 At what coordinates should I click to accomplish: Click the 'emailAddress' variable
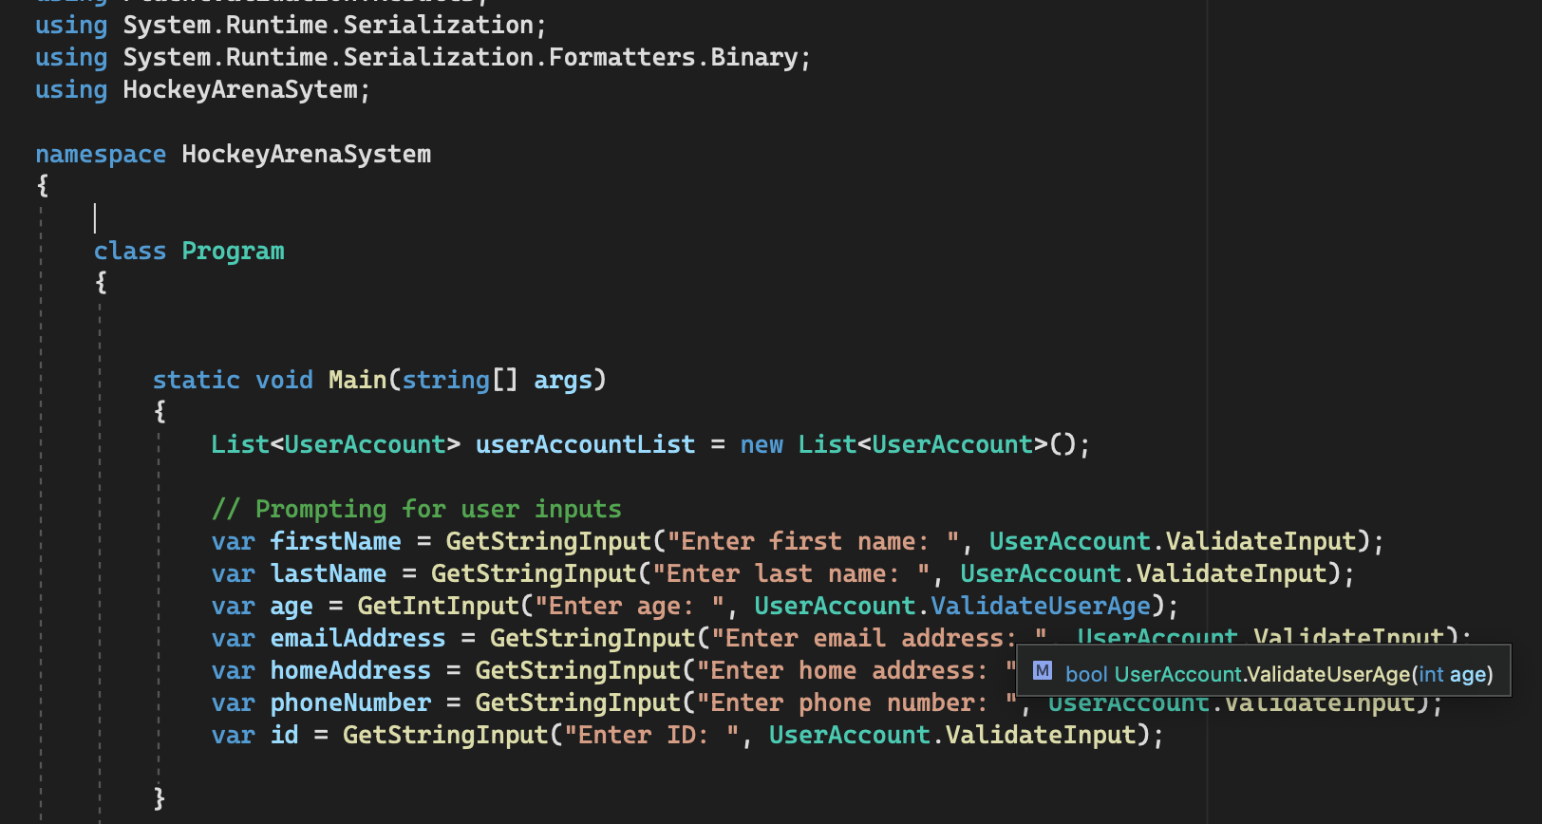click(x=358, y=639)
